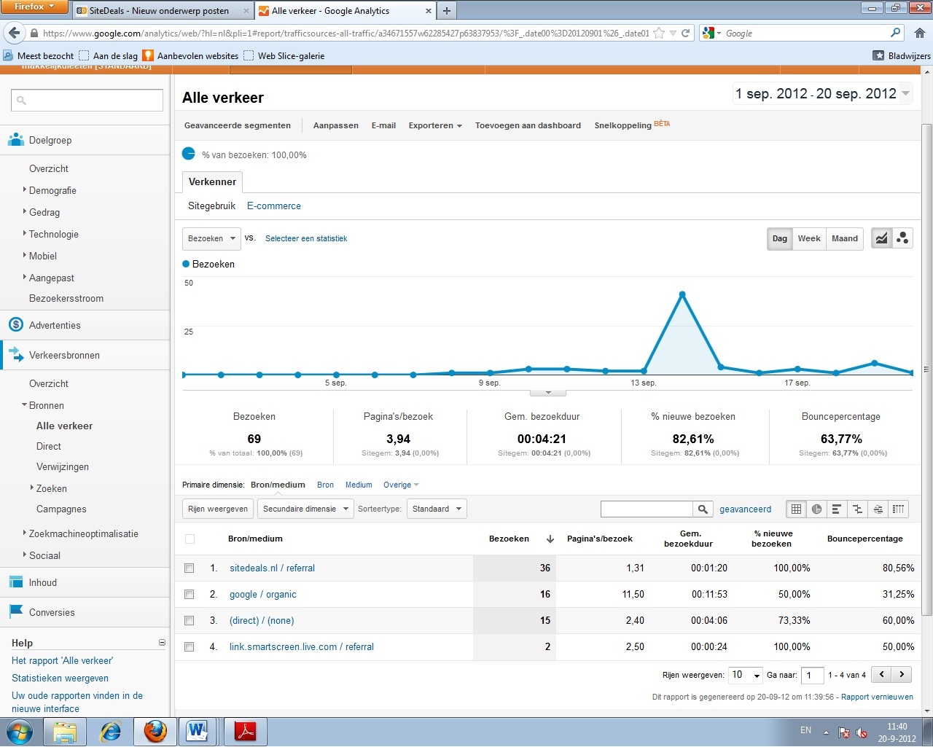Click the chart collapse handle under the graph

point(547,394)
